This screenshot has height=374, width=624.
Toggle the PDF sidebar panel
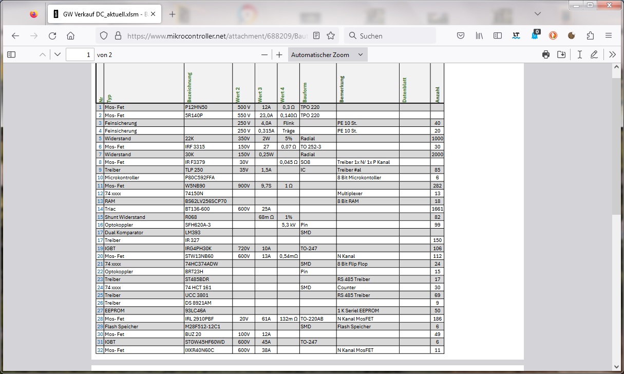11,54
